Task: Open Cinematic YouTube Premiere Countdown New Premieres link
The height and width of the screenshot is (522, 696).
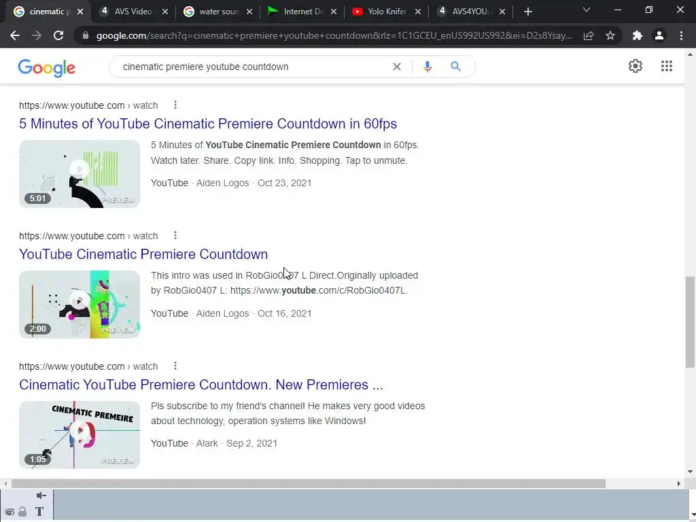Action: click(x=201, y=385)
